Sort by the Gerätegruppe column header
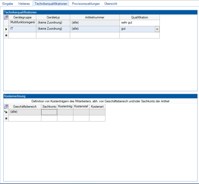The height and width of the screenshot is (184, 199). 22,17
